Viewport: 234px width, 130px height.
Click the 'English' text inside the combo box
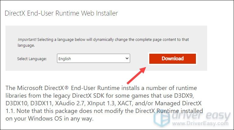(x=65, y=59)
